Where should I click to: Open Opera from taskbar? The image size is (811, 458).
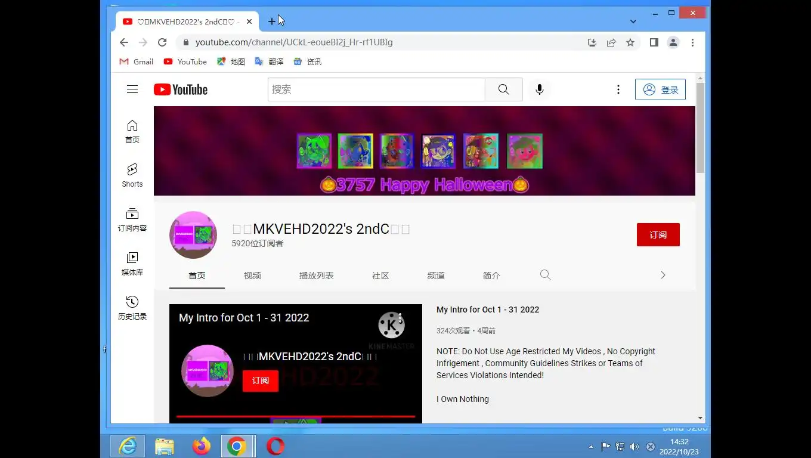point(275,446)
